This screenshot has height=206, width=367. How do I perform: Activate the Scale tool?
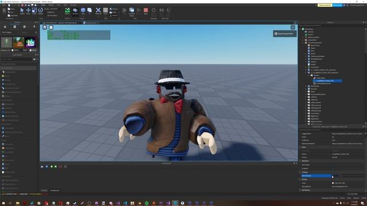pos(34,11)
